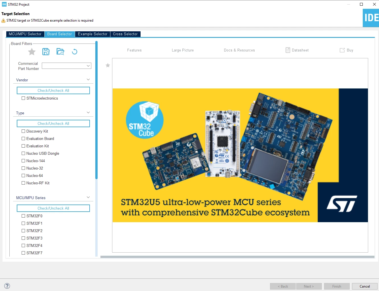Save the current board search icon
The image size is (379, 291).
[x=46, y=51]
